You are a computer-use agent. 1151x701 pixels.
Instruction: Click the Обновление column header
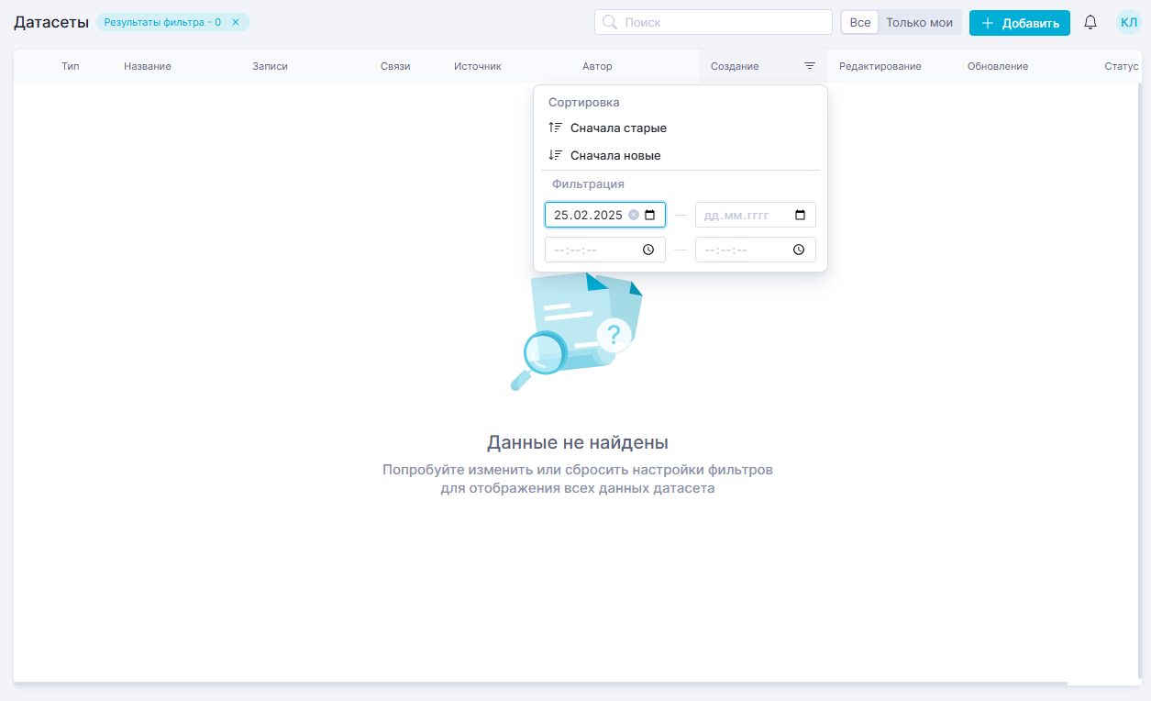point(998,66)
